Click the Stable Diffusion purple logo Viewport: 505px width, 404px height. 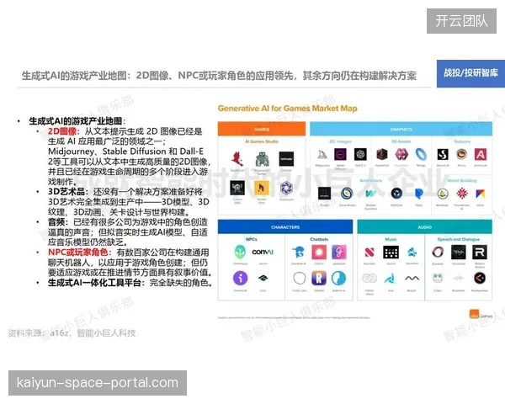tap(340, 154)
